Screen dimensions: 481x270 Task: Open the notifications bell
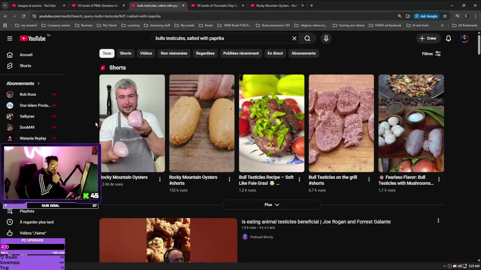(x=448, y=38)
